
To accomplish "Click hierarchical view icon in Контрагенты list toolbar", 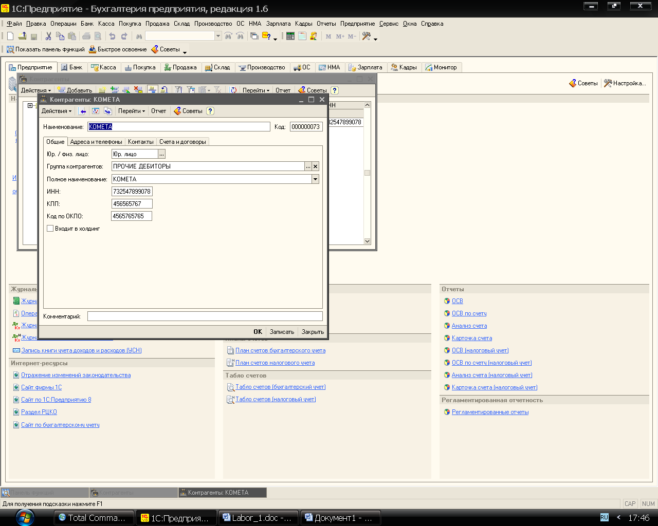I will coord(152,90).
